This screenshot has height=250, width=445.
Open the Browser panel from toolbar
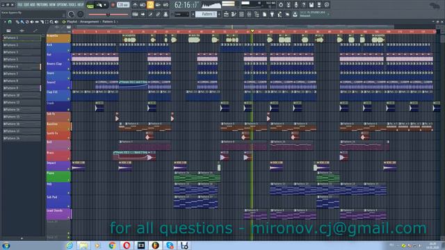257,14
